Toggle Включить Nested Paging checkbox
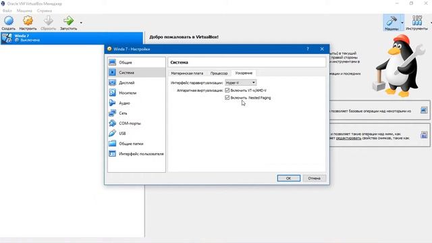Image resolution: width=432 pixels, height=243 pixels. click(227, 98)
